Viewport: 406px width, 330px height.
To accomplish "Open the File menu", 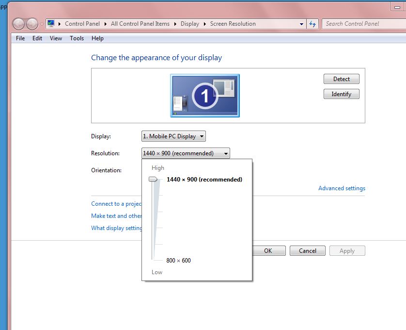I will pyautogui.click(x=20, y=38).
